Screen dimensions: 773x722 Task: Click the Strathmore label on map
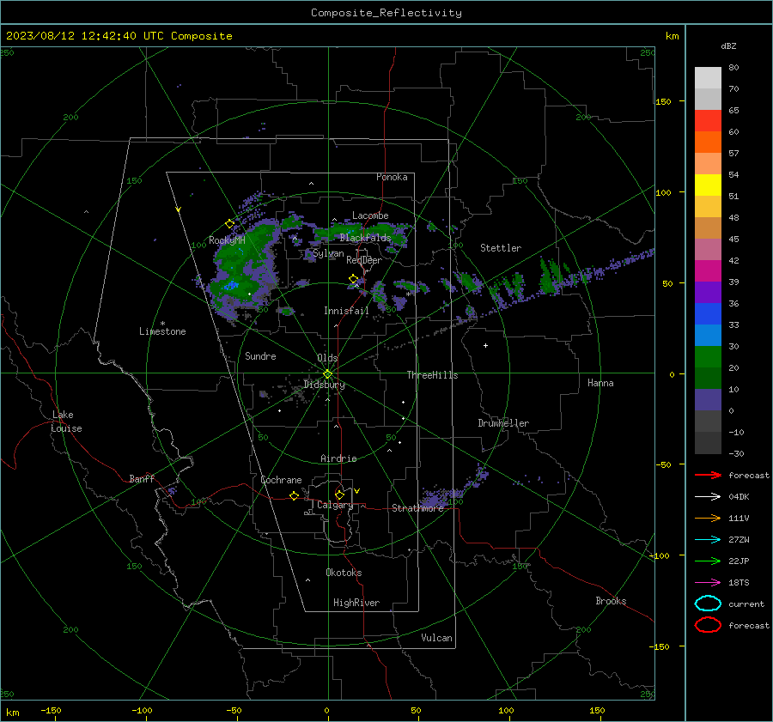click(x=418, y=508)
